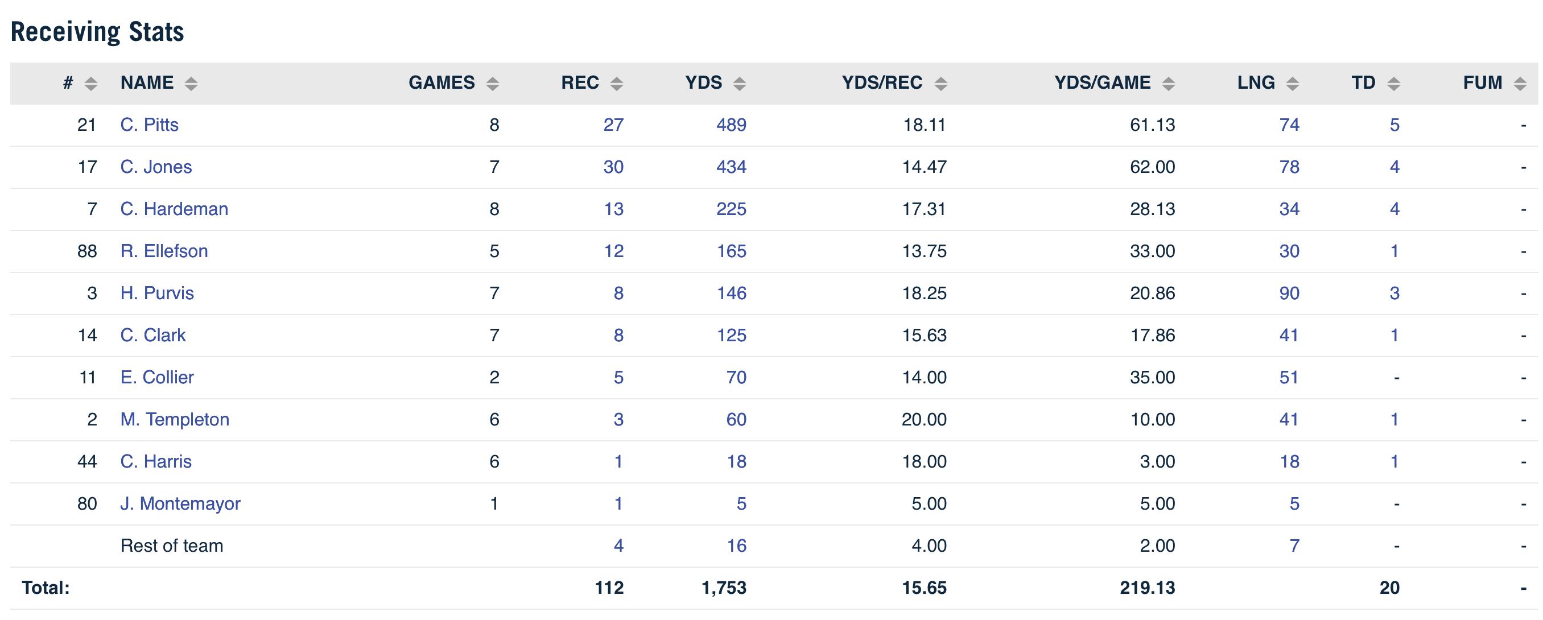Sort by YDS/GAME arrows icon
The height and width of the screenshot is (620, 1543).
point(1168,83)
